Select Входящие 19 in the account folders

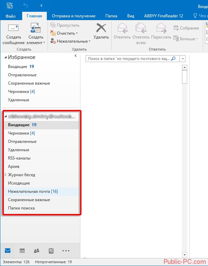coord(41,125)
